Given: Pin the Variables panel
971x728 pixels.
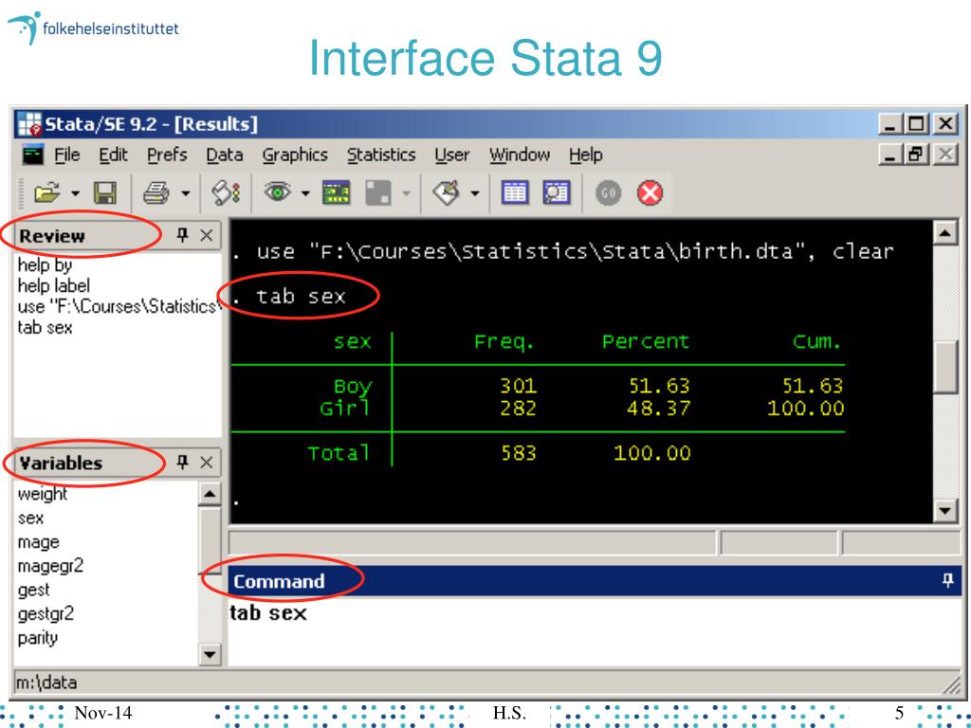Looking at the screenshot, I should pos(182,462).
